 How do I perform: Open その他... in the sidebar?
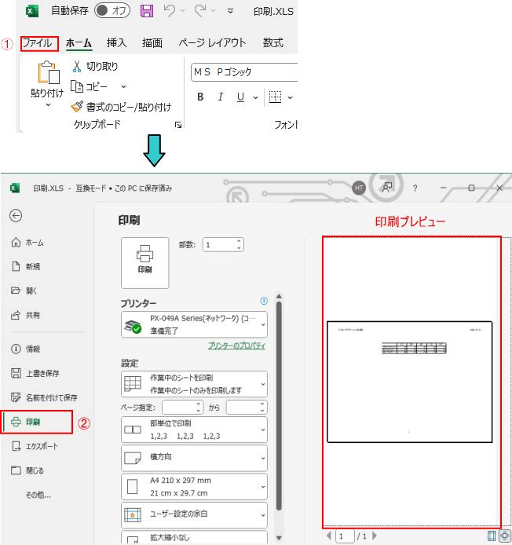(38, 495)
